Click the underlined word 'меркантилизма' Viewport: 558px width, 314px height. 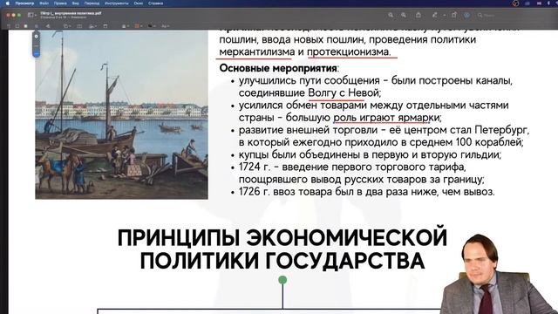tap(256, 51)
